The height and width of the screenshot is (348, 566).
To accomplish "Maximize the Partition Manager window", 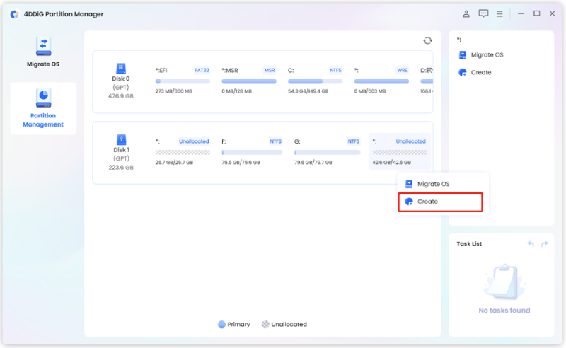I will pyautogui.click(x=537, y=13).
